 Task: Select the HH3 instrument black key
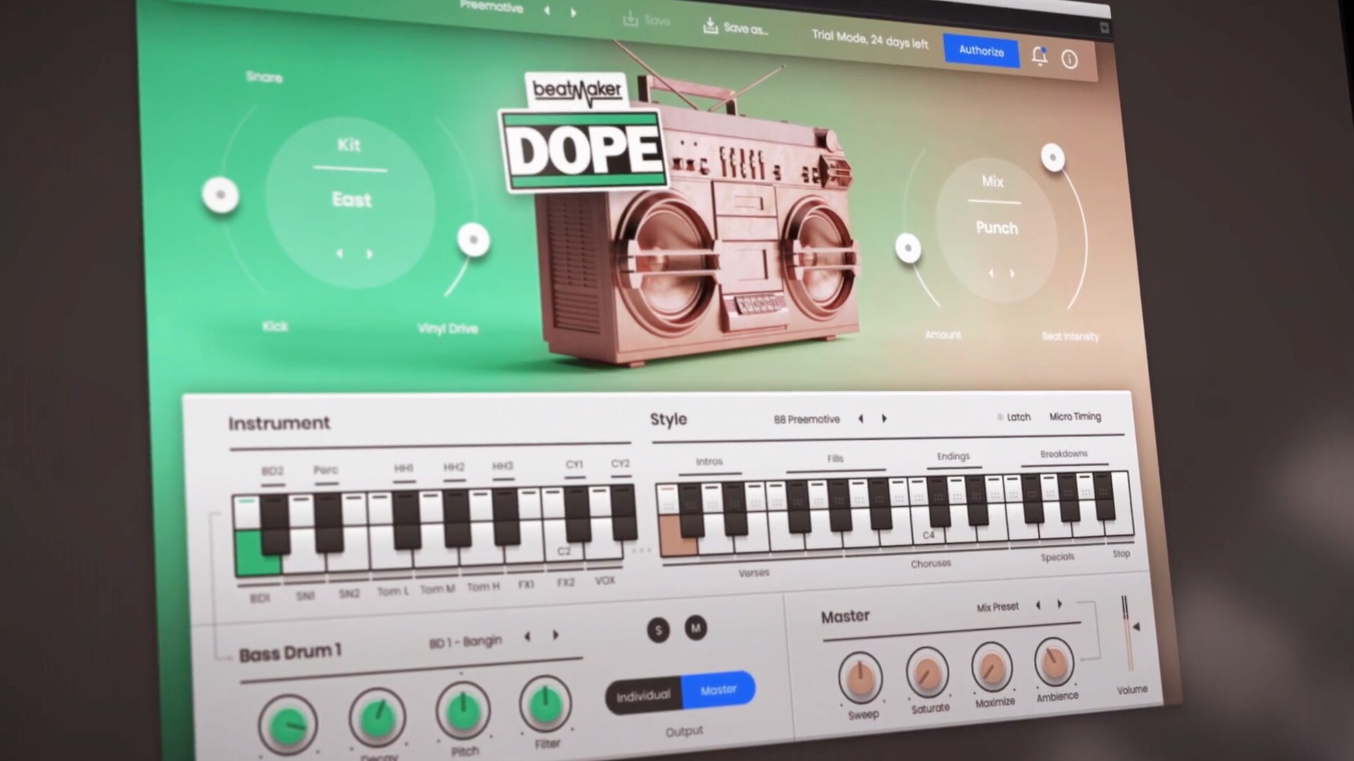[x=506, y=516]
